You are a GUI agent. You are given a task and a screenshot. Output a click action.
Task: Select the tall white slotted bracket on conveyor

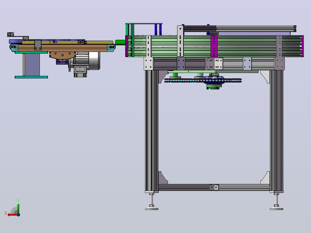pyautogui.click(x=180, y=41)
